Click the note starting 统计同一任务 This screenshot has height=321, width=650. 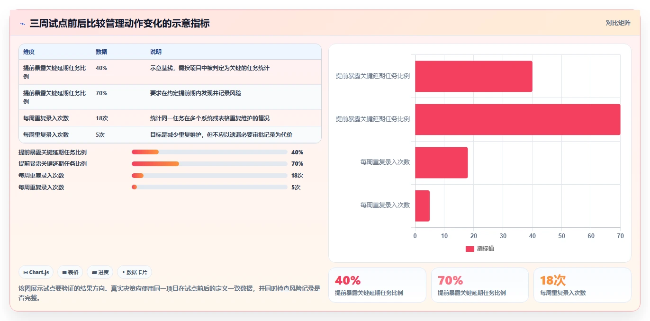click(210, 118)
